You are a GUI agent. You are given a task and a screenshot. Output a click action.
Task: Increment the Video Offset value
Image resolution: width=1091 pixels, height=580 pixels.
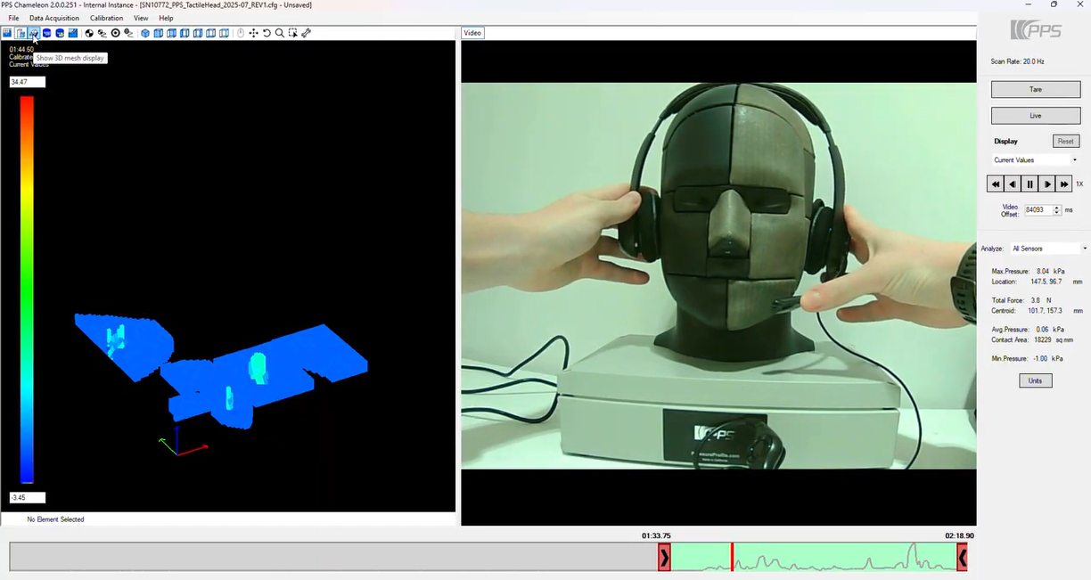click(1057, 207)
